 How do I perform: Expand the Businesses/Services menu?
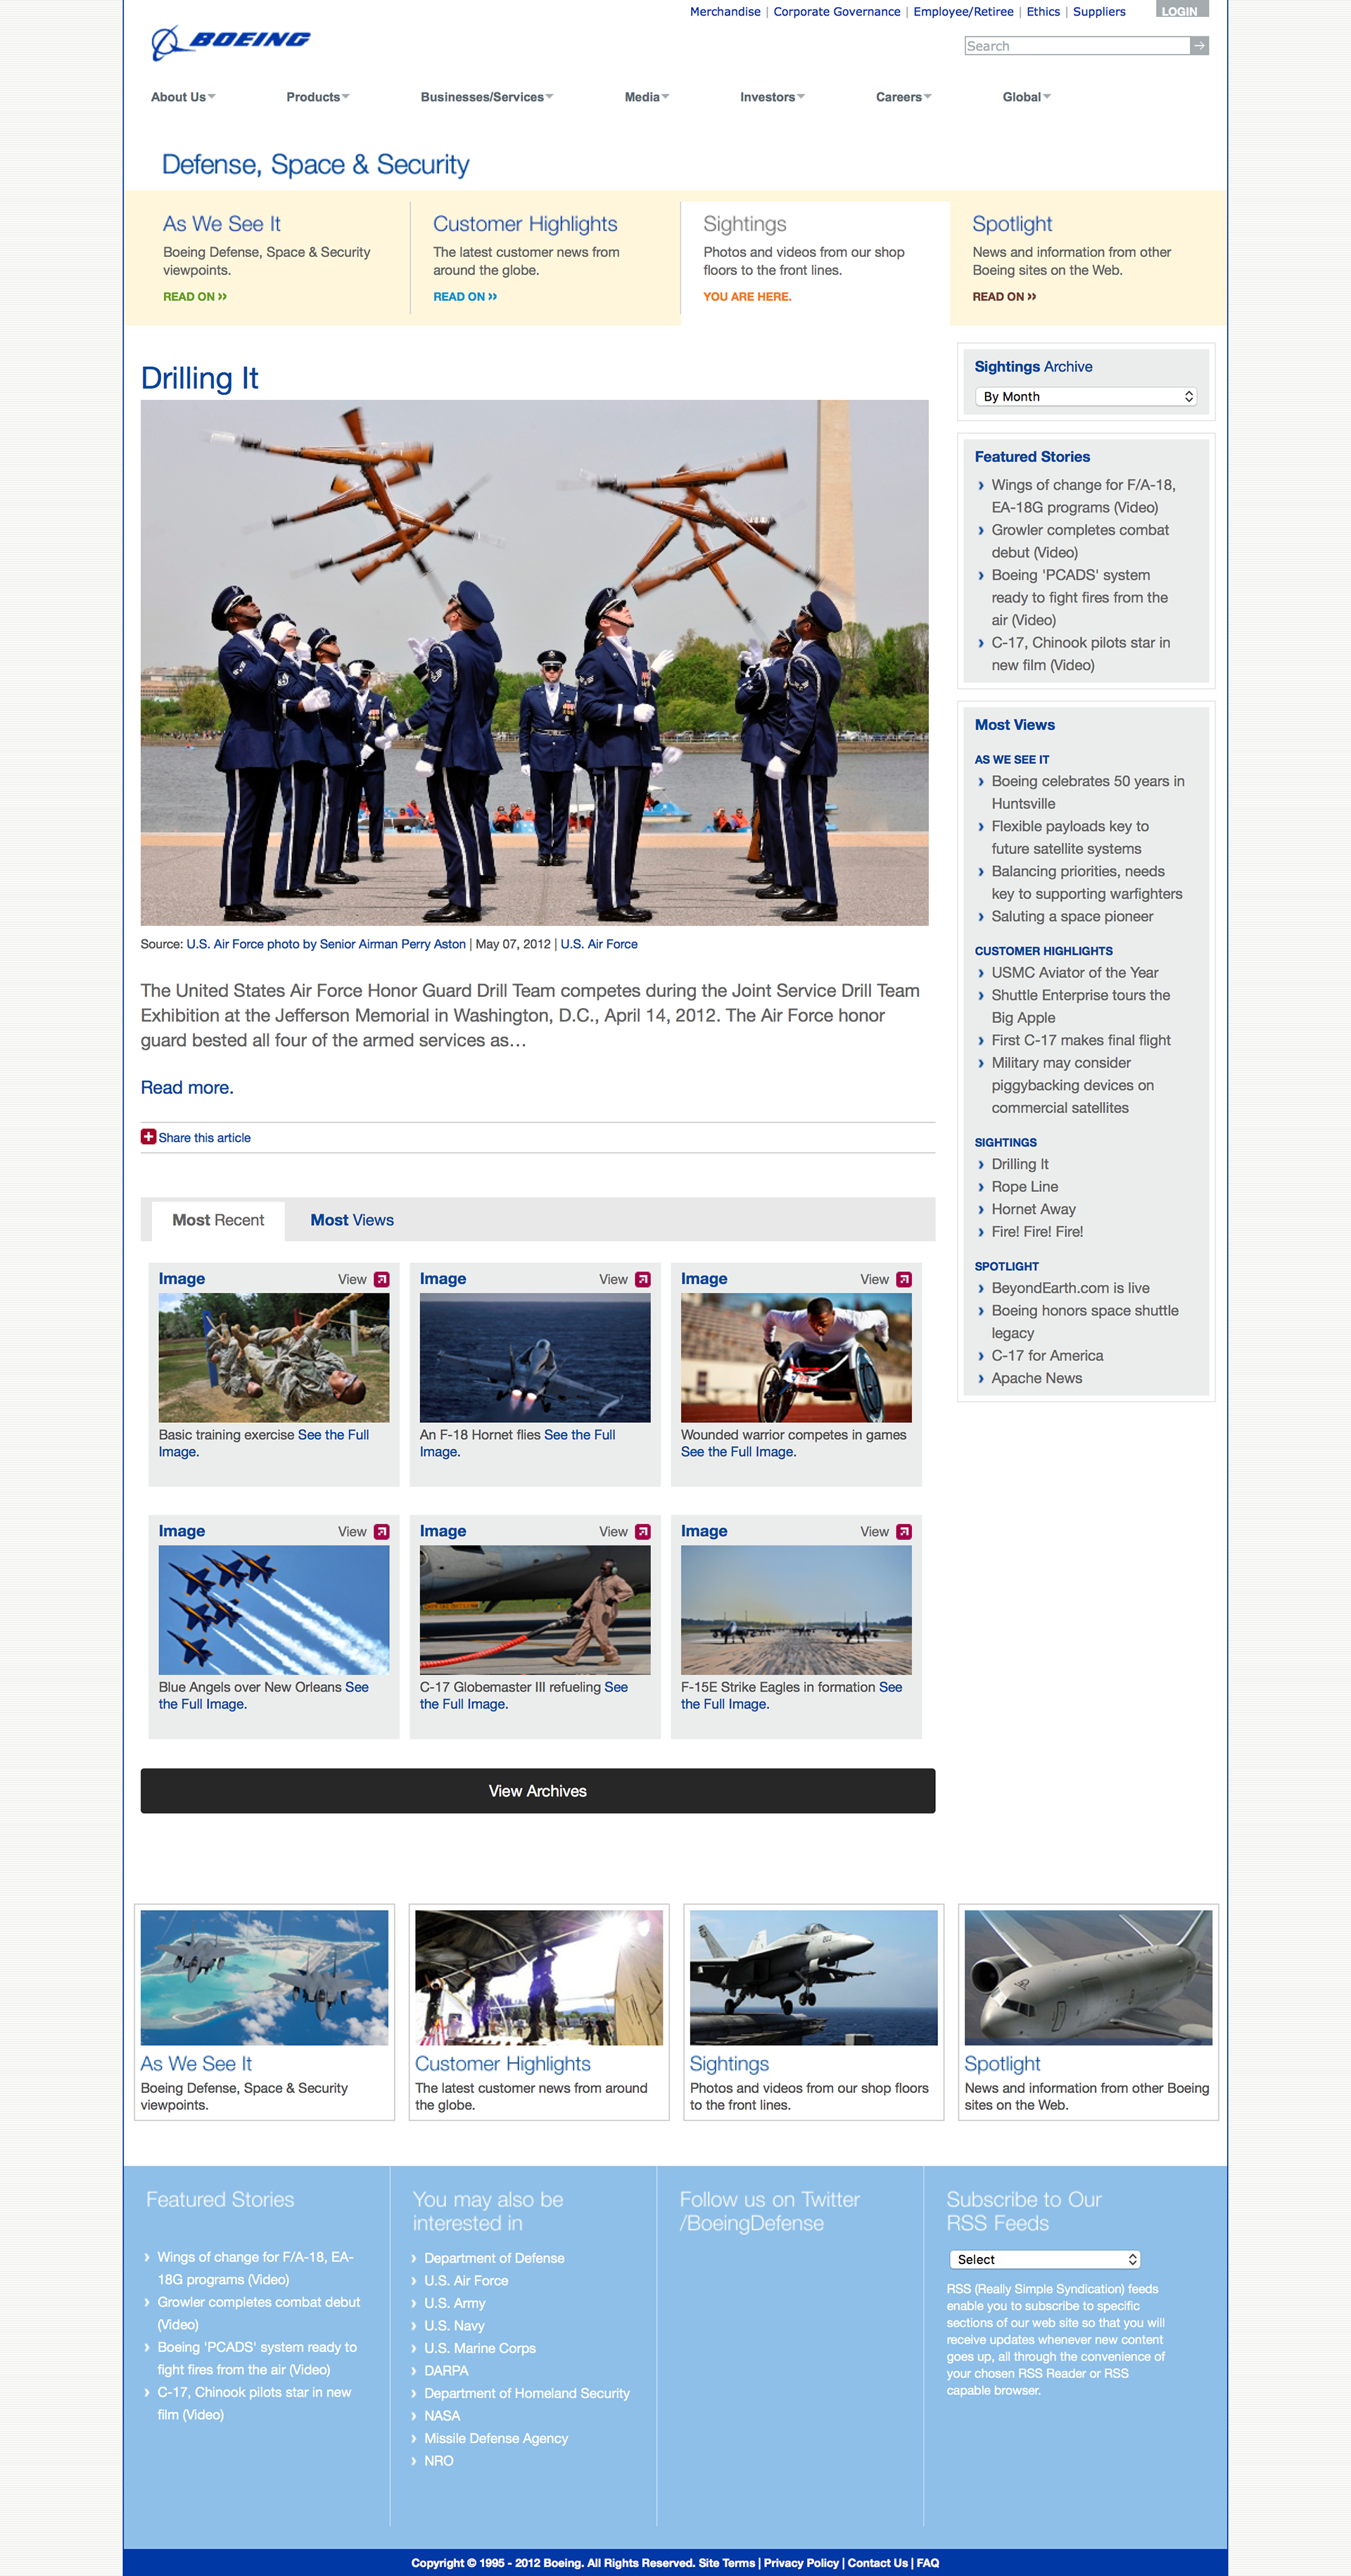(x=487, y=97)
